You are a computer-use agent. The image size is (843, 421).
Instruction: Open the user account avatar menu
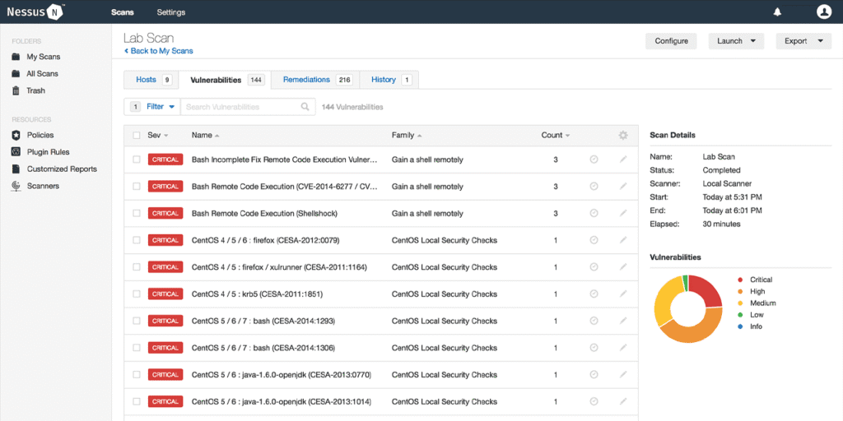tap(823, 12)
